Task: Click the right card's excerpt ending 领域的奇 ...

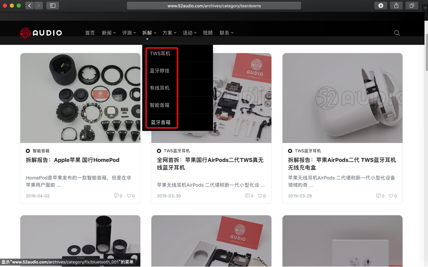Action: [342, 181]
